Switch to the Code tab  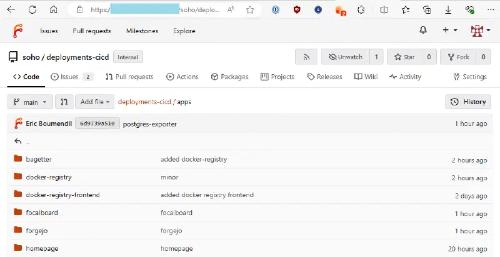(x=26, y=77)
